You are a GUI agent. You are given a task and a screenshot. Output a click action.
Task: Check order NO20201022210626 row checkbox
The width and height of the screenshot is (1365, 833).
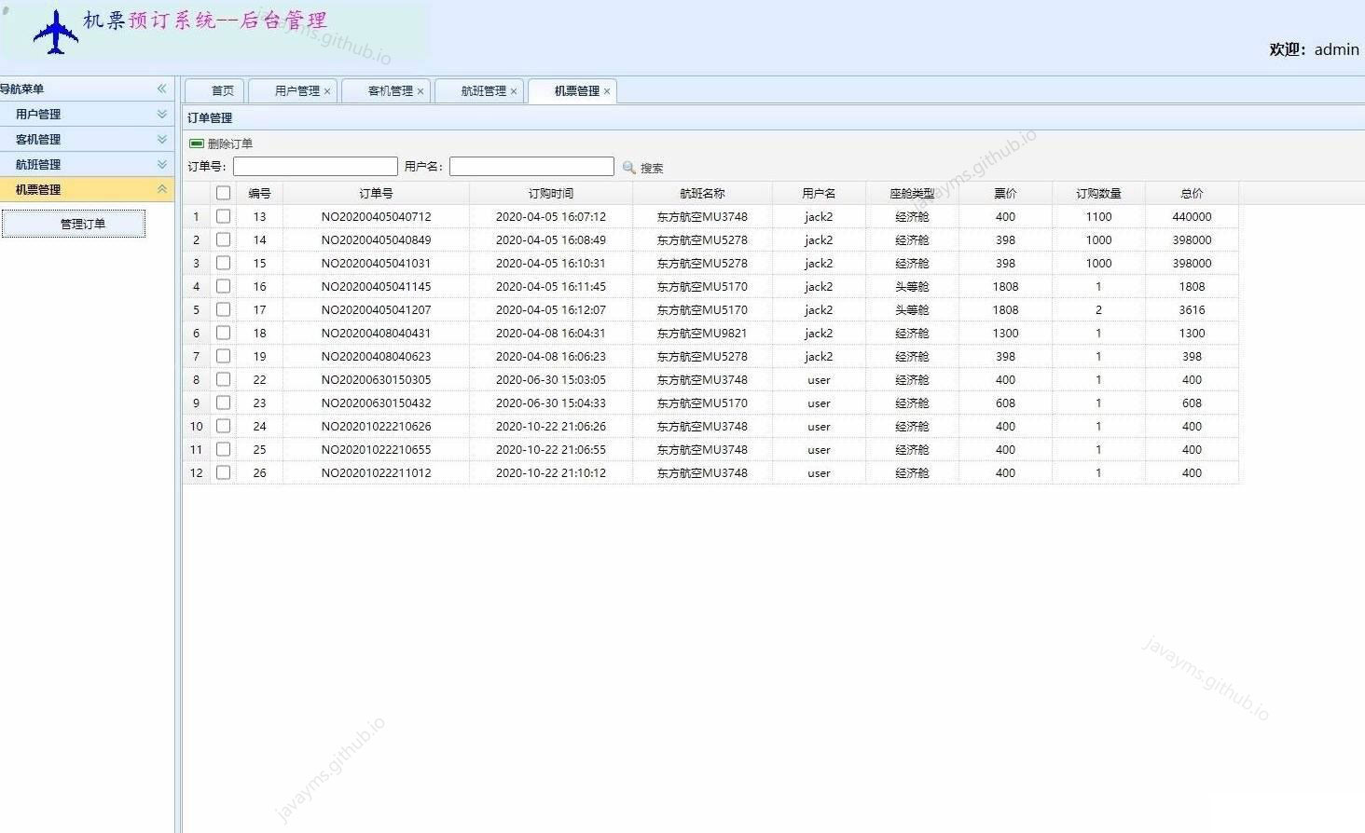pyautogui.click(x=223, y=426)
